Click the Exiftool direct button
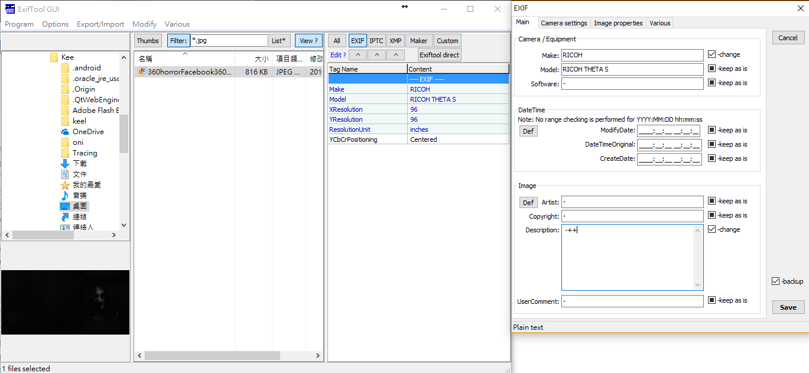 [x=439, y=55]
